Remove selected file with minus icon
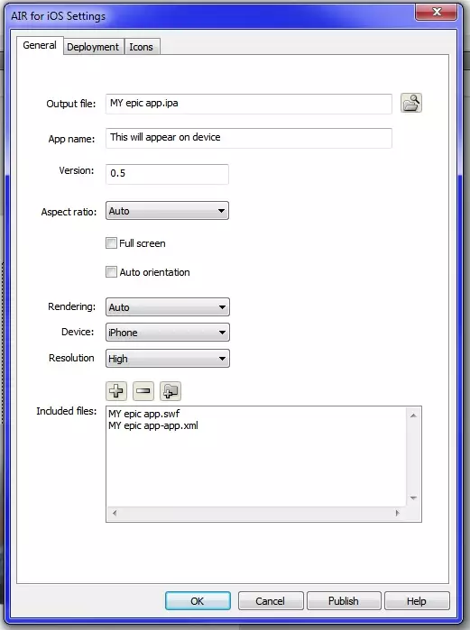 click(143, 391)
